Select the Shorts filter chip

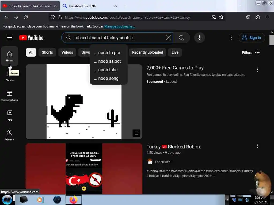coord(47,52)
